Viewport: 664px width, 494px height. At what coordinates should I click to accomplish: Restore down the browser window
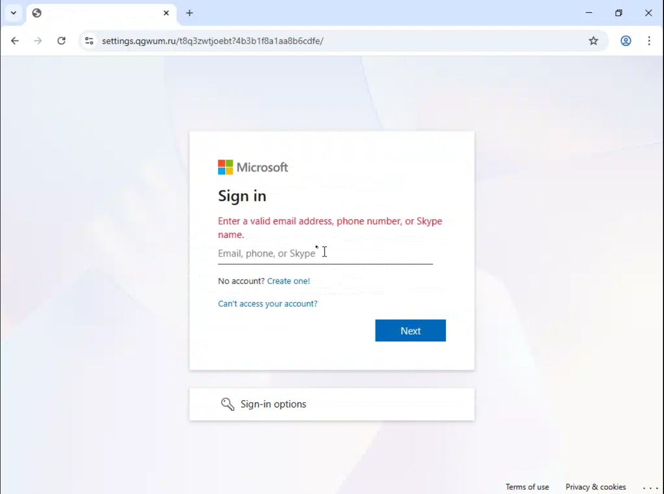click(x=619, y=13)
